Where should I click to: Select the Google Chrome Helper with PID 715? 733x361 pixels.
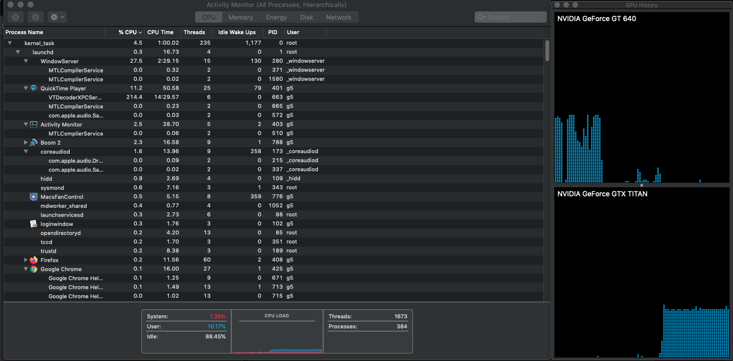click(274, 296)
